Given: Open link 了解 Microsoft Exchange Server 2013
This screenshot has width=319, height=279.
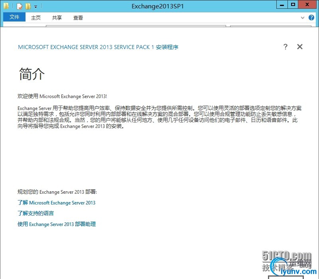Looking at the screenshot, I should (56, 203).
